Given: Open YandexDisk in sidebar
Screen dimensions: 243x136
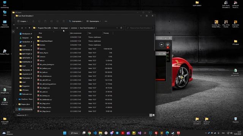Looking at the screenshot, I should 25,42.
